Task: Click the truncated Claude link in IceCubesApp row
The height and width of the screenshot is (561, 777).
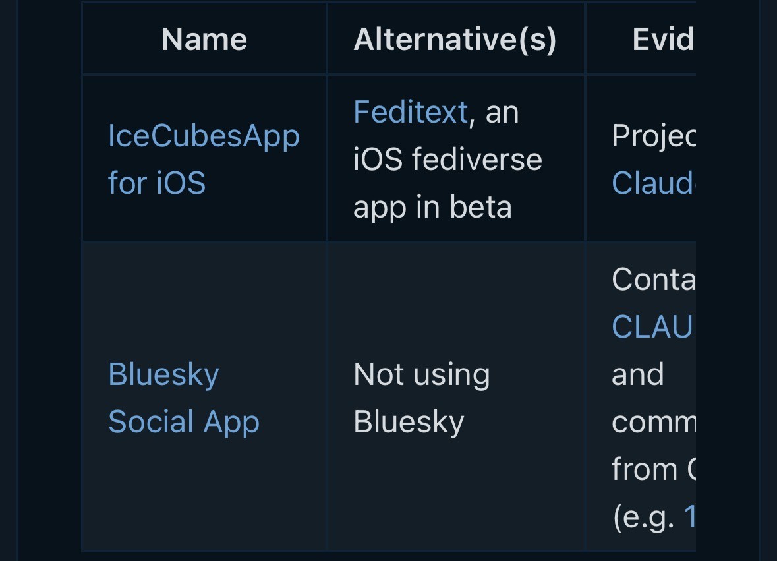Action: tap(652, 183)
